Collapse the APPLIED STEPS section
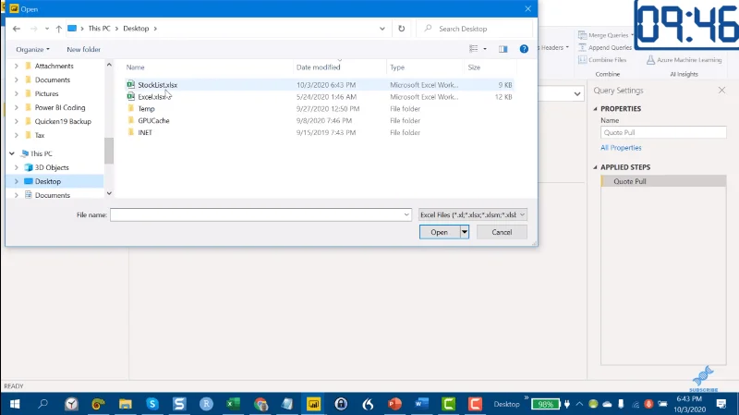The image size is (739, 415). pyautogui.click(x=595, y=167)
